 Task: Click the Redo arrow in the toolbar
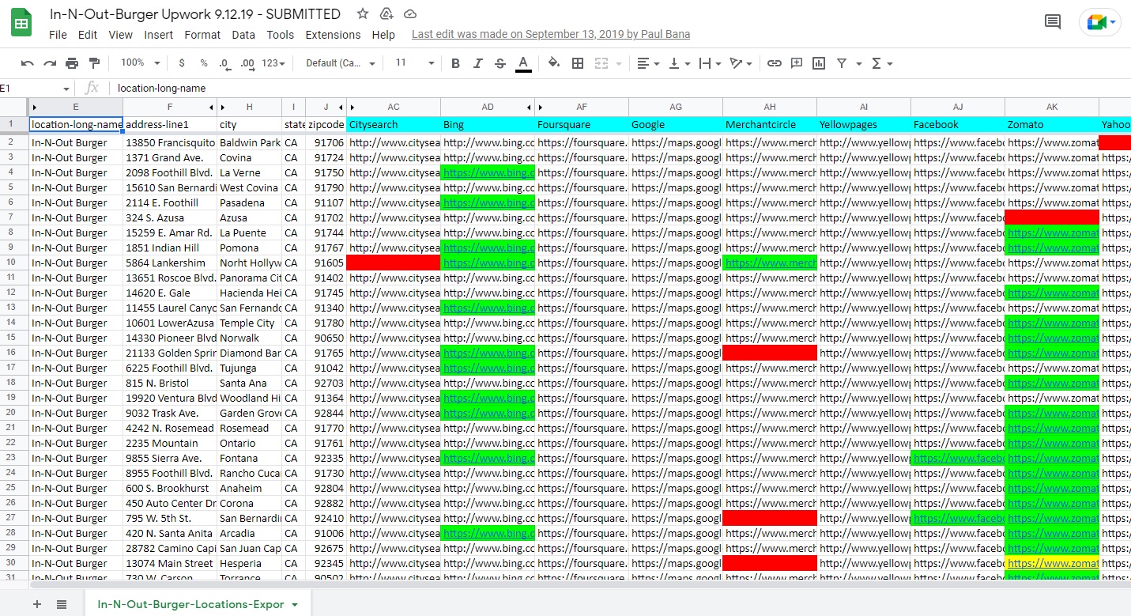[x=50, y=63]
